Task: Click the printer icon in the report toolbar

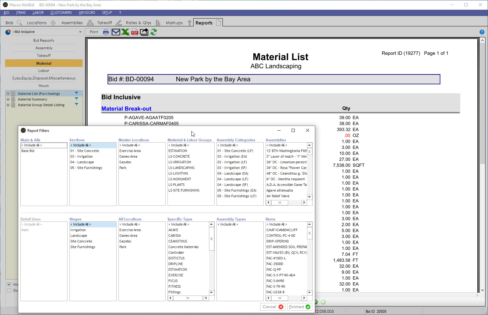Action: point(106,32)
